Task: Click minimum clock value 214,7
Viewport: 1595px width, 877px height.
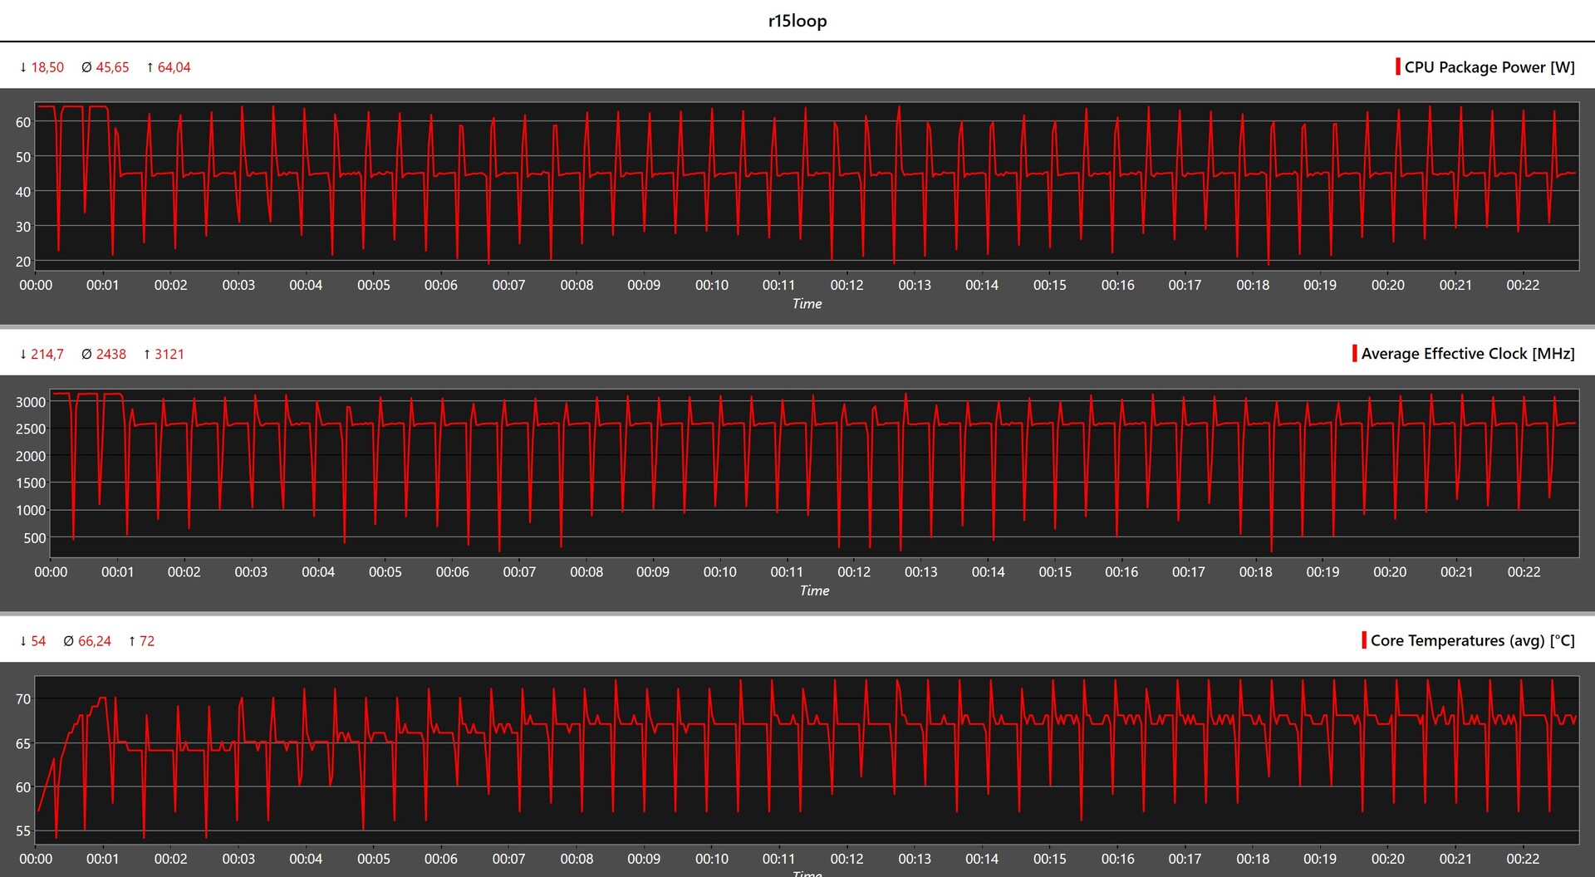Action: (47, 354)
